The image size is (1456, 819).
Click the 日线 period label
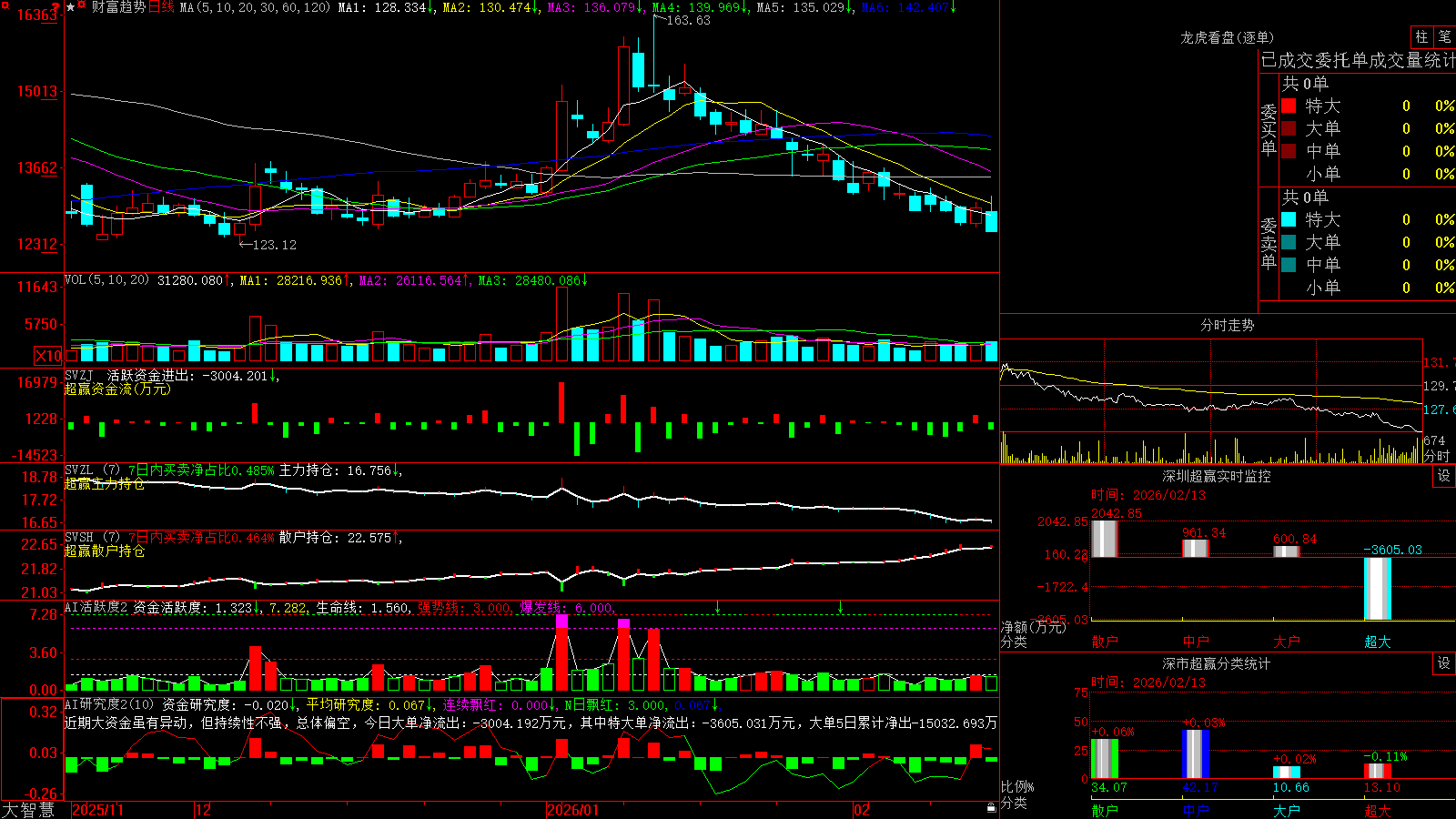[x=160, y=7]
